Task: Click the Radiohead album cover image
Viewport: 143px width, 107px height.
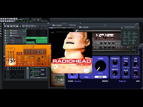Action: coord(71,53)
